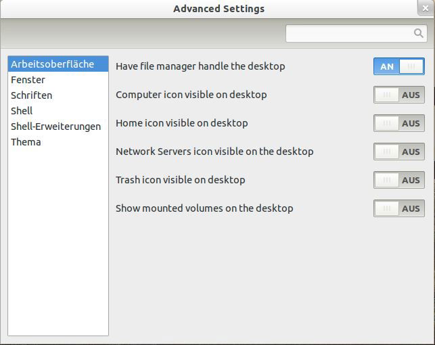Turn off file manager desktop handling switch
Viewport: 435px width, 345px height.
point(399,66)
